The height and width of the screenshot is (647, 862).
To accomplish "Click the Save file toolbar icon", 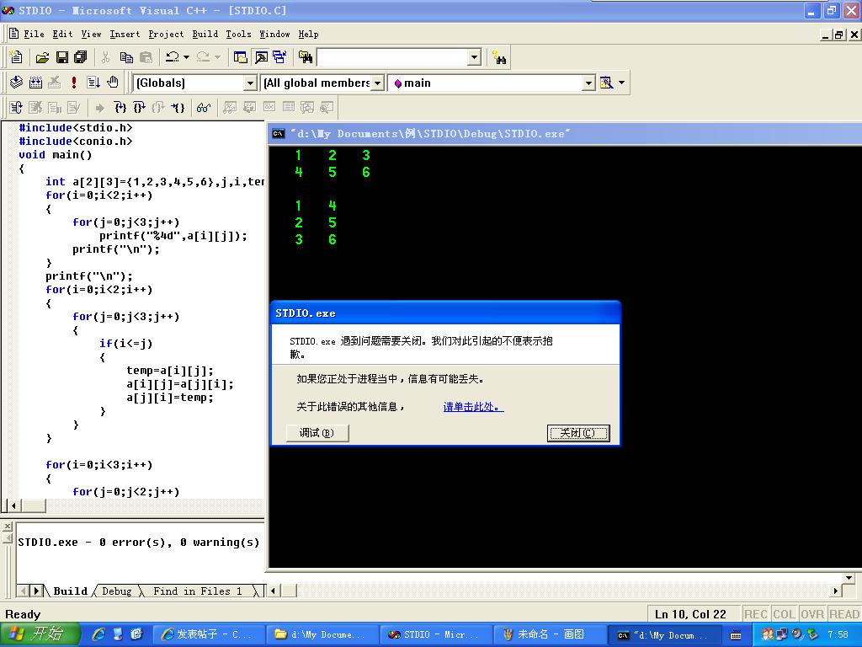I will [61, 57].
